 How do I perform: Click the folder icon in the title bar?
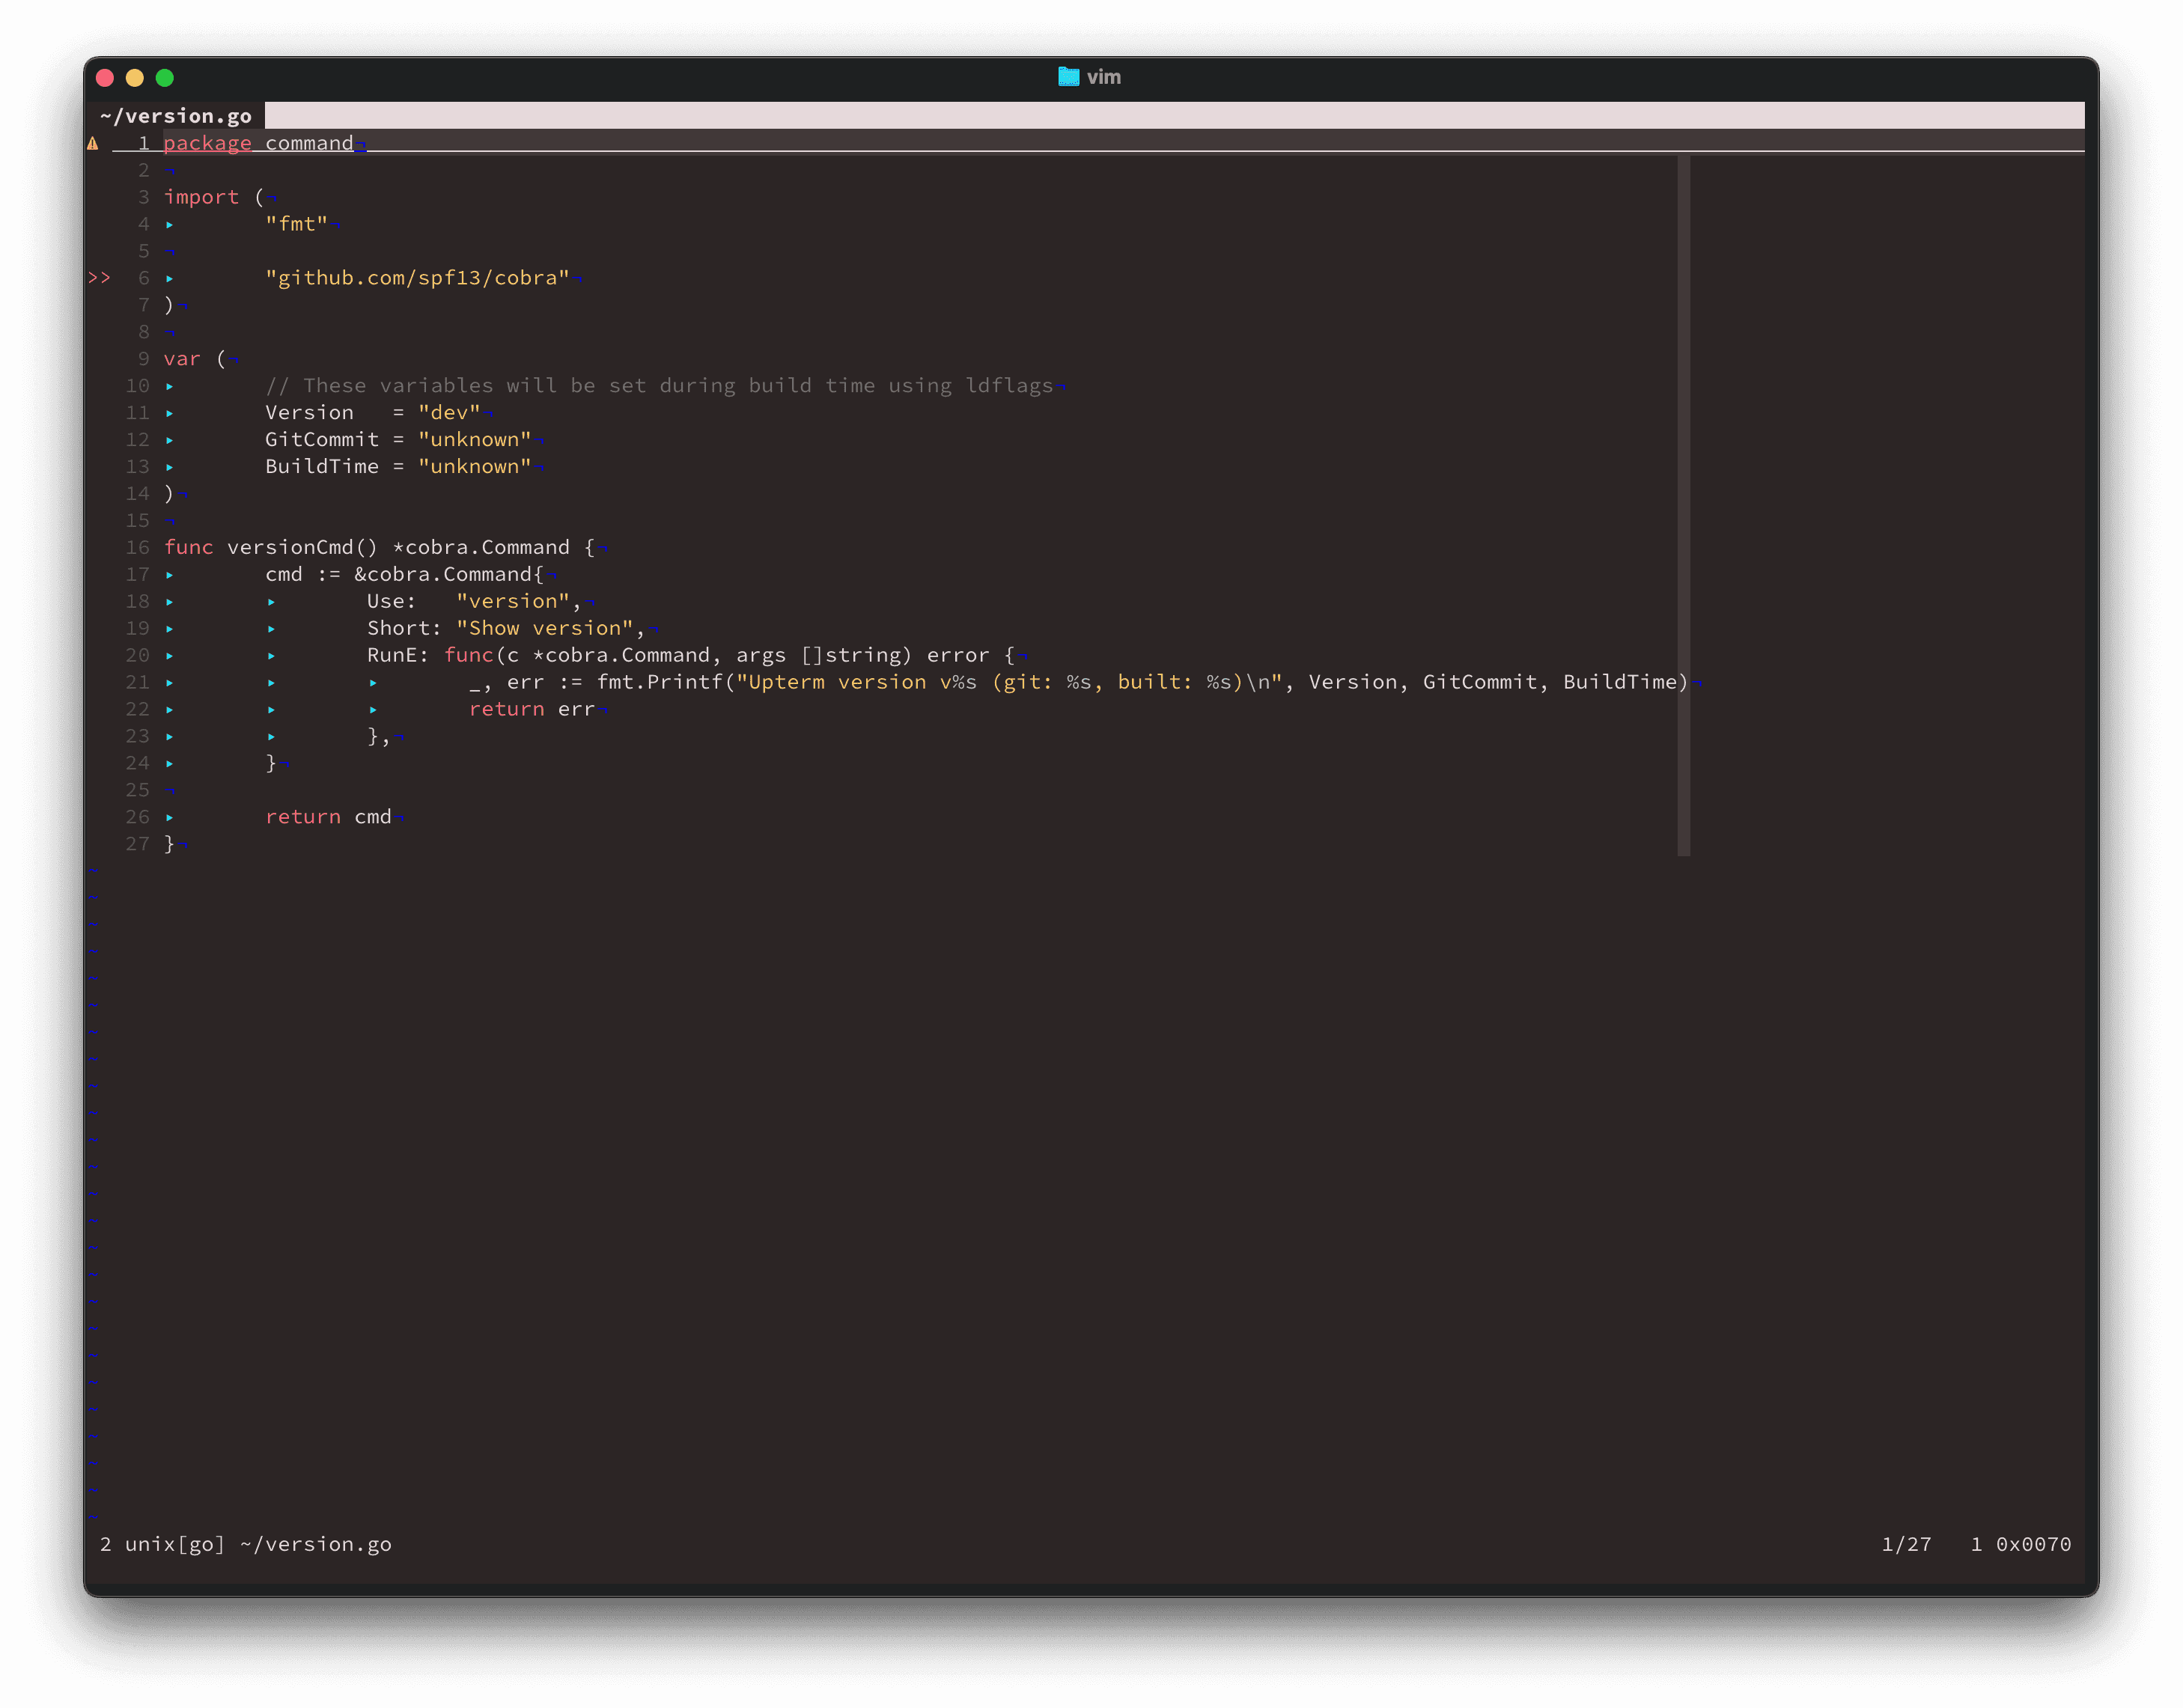[1068, 77]
